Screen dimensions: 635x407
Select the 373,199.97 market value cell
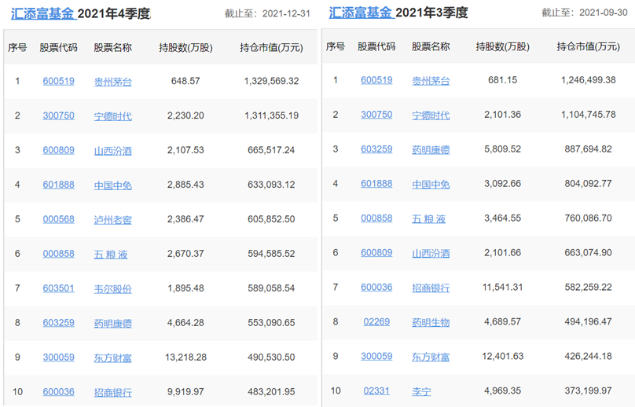coord(589,390)
